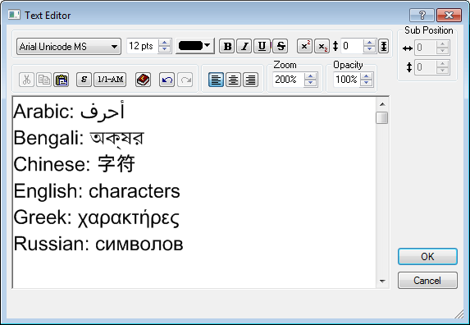The width and height of the screenshot is (470, 325).
Task: Align text center
Action: coord(233,80)
